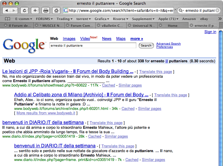
Task: Open first 'benvenuti in DIARIO.IT della settimana' result
Action: tap(43, 123)
